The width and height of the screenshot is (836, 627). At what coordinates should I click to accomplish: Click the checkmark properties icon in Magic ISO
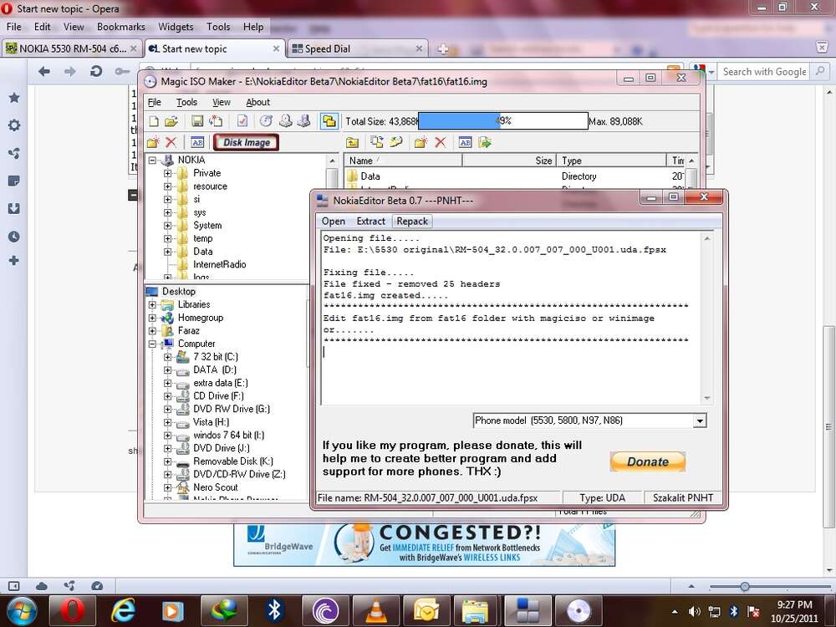coord(242,121)
